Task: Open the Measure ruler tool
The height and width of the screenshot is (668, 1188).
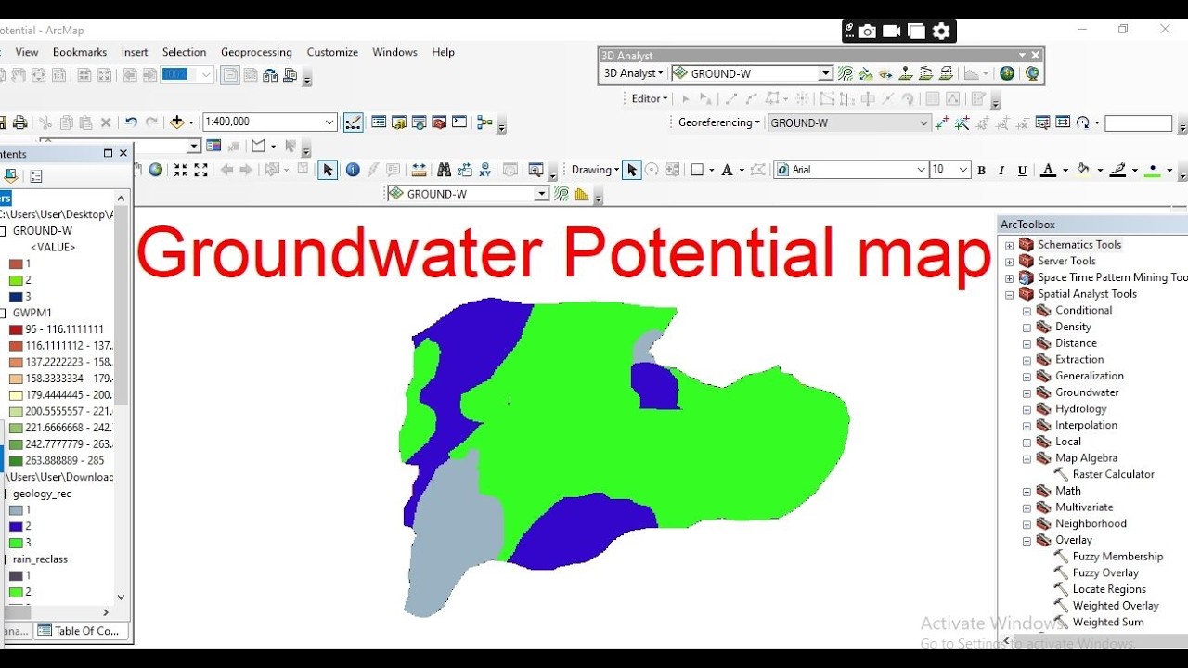Action: point(420,170)
